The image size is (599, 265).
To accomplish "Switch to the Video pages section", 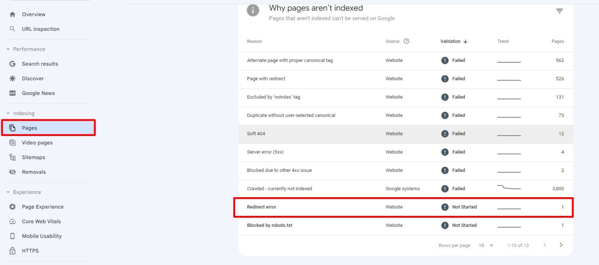I will 37,143.
